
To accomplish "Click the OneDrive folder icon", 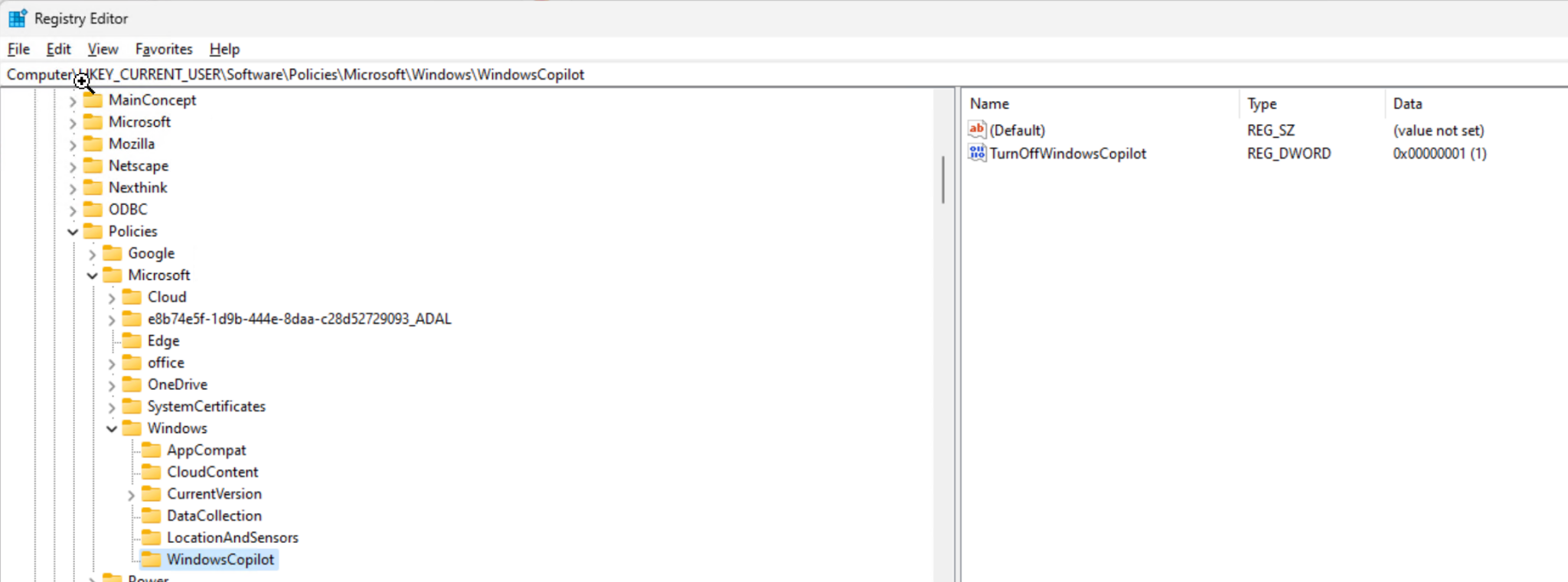I will 132,385.
